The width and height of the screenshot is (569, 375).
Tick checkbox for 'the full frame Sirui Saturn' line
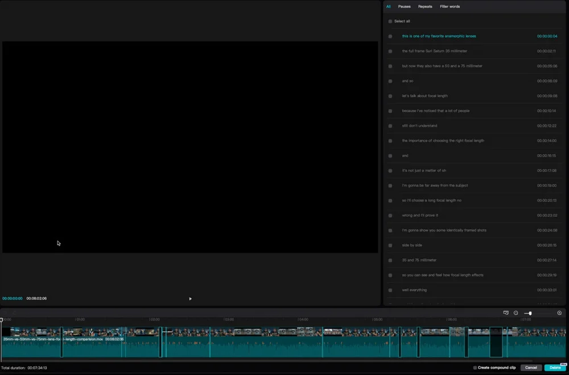(x=390, y=51)
